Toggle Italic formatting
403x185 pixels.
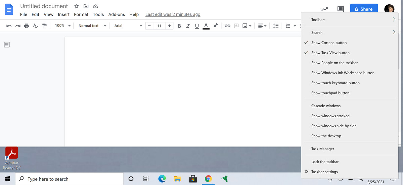click(188, 26)
